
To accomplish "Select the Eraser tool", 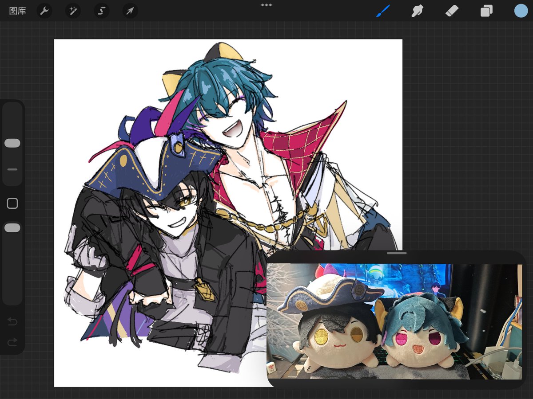I will [452, 11].
